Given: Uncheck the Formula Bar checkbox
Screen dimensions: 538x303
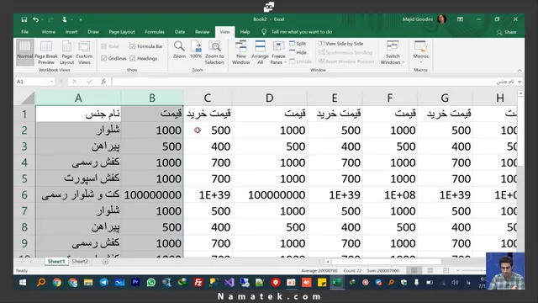Looking at the screenshot, I should [x=133, y=46].
